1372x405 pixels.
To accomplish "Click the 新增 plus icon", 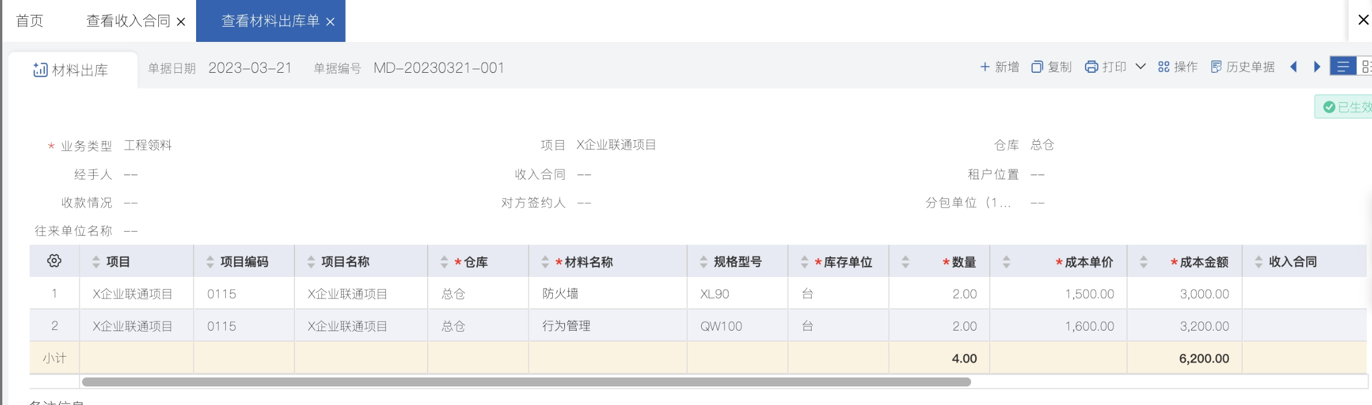I will click(x=985, y=67).
